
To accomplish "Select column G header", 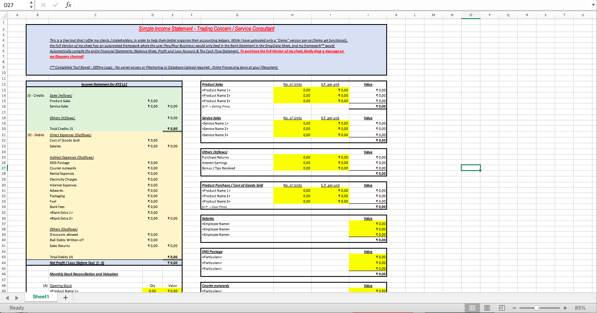I will coord(237,15).
